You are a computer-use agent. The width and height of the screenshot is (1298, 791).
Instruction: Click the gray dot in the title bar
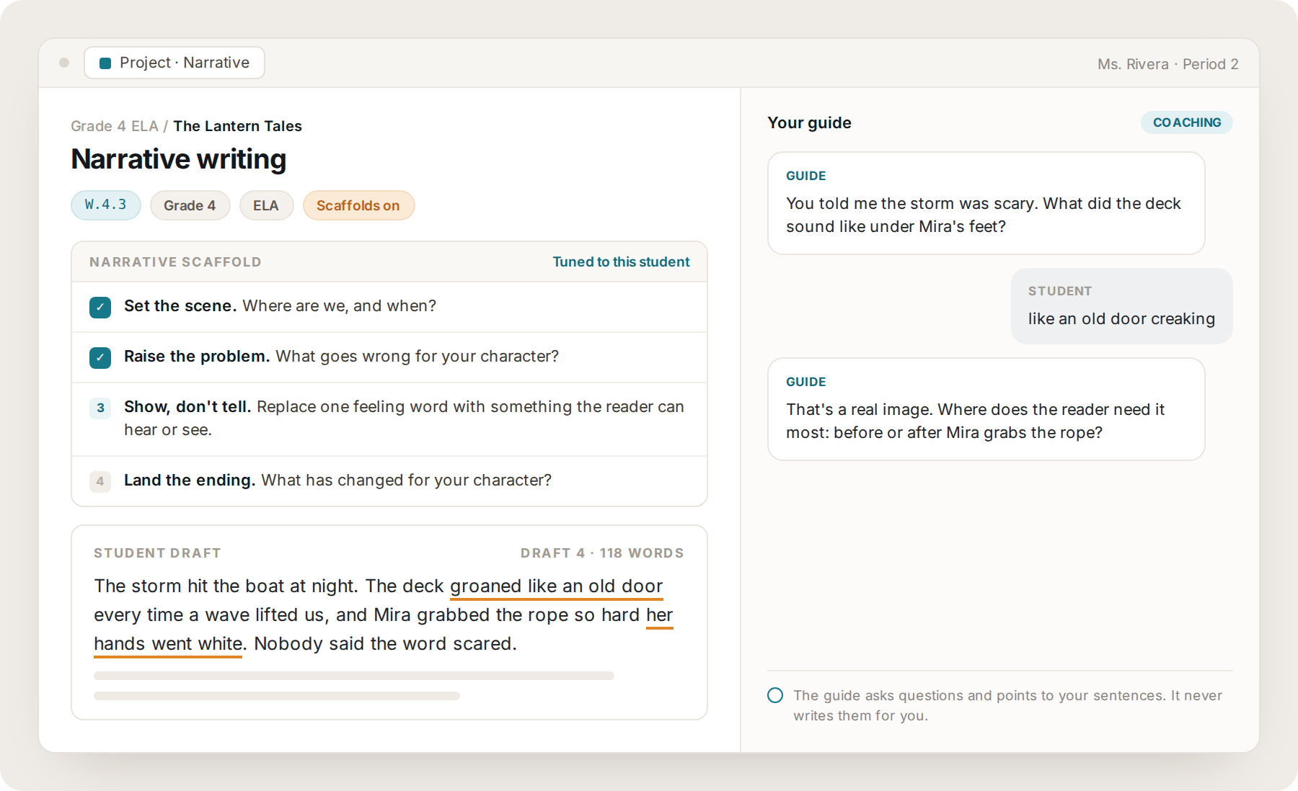(64, 63)
